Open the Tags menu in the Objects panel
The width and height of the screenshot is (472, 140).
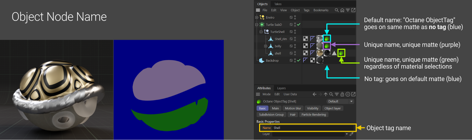(x=307, y=10)
